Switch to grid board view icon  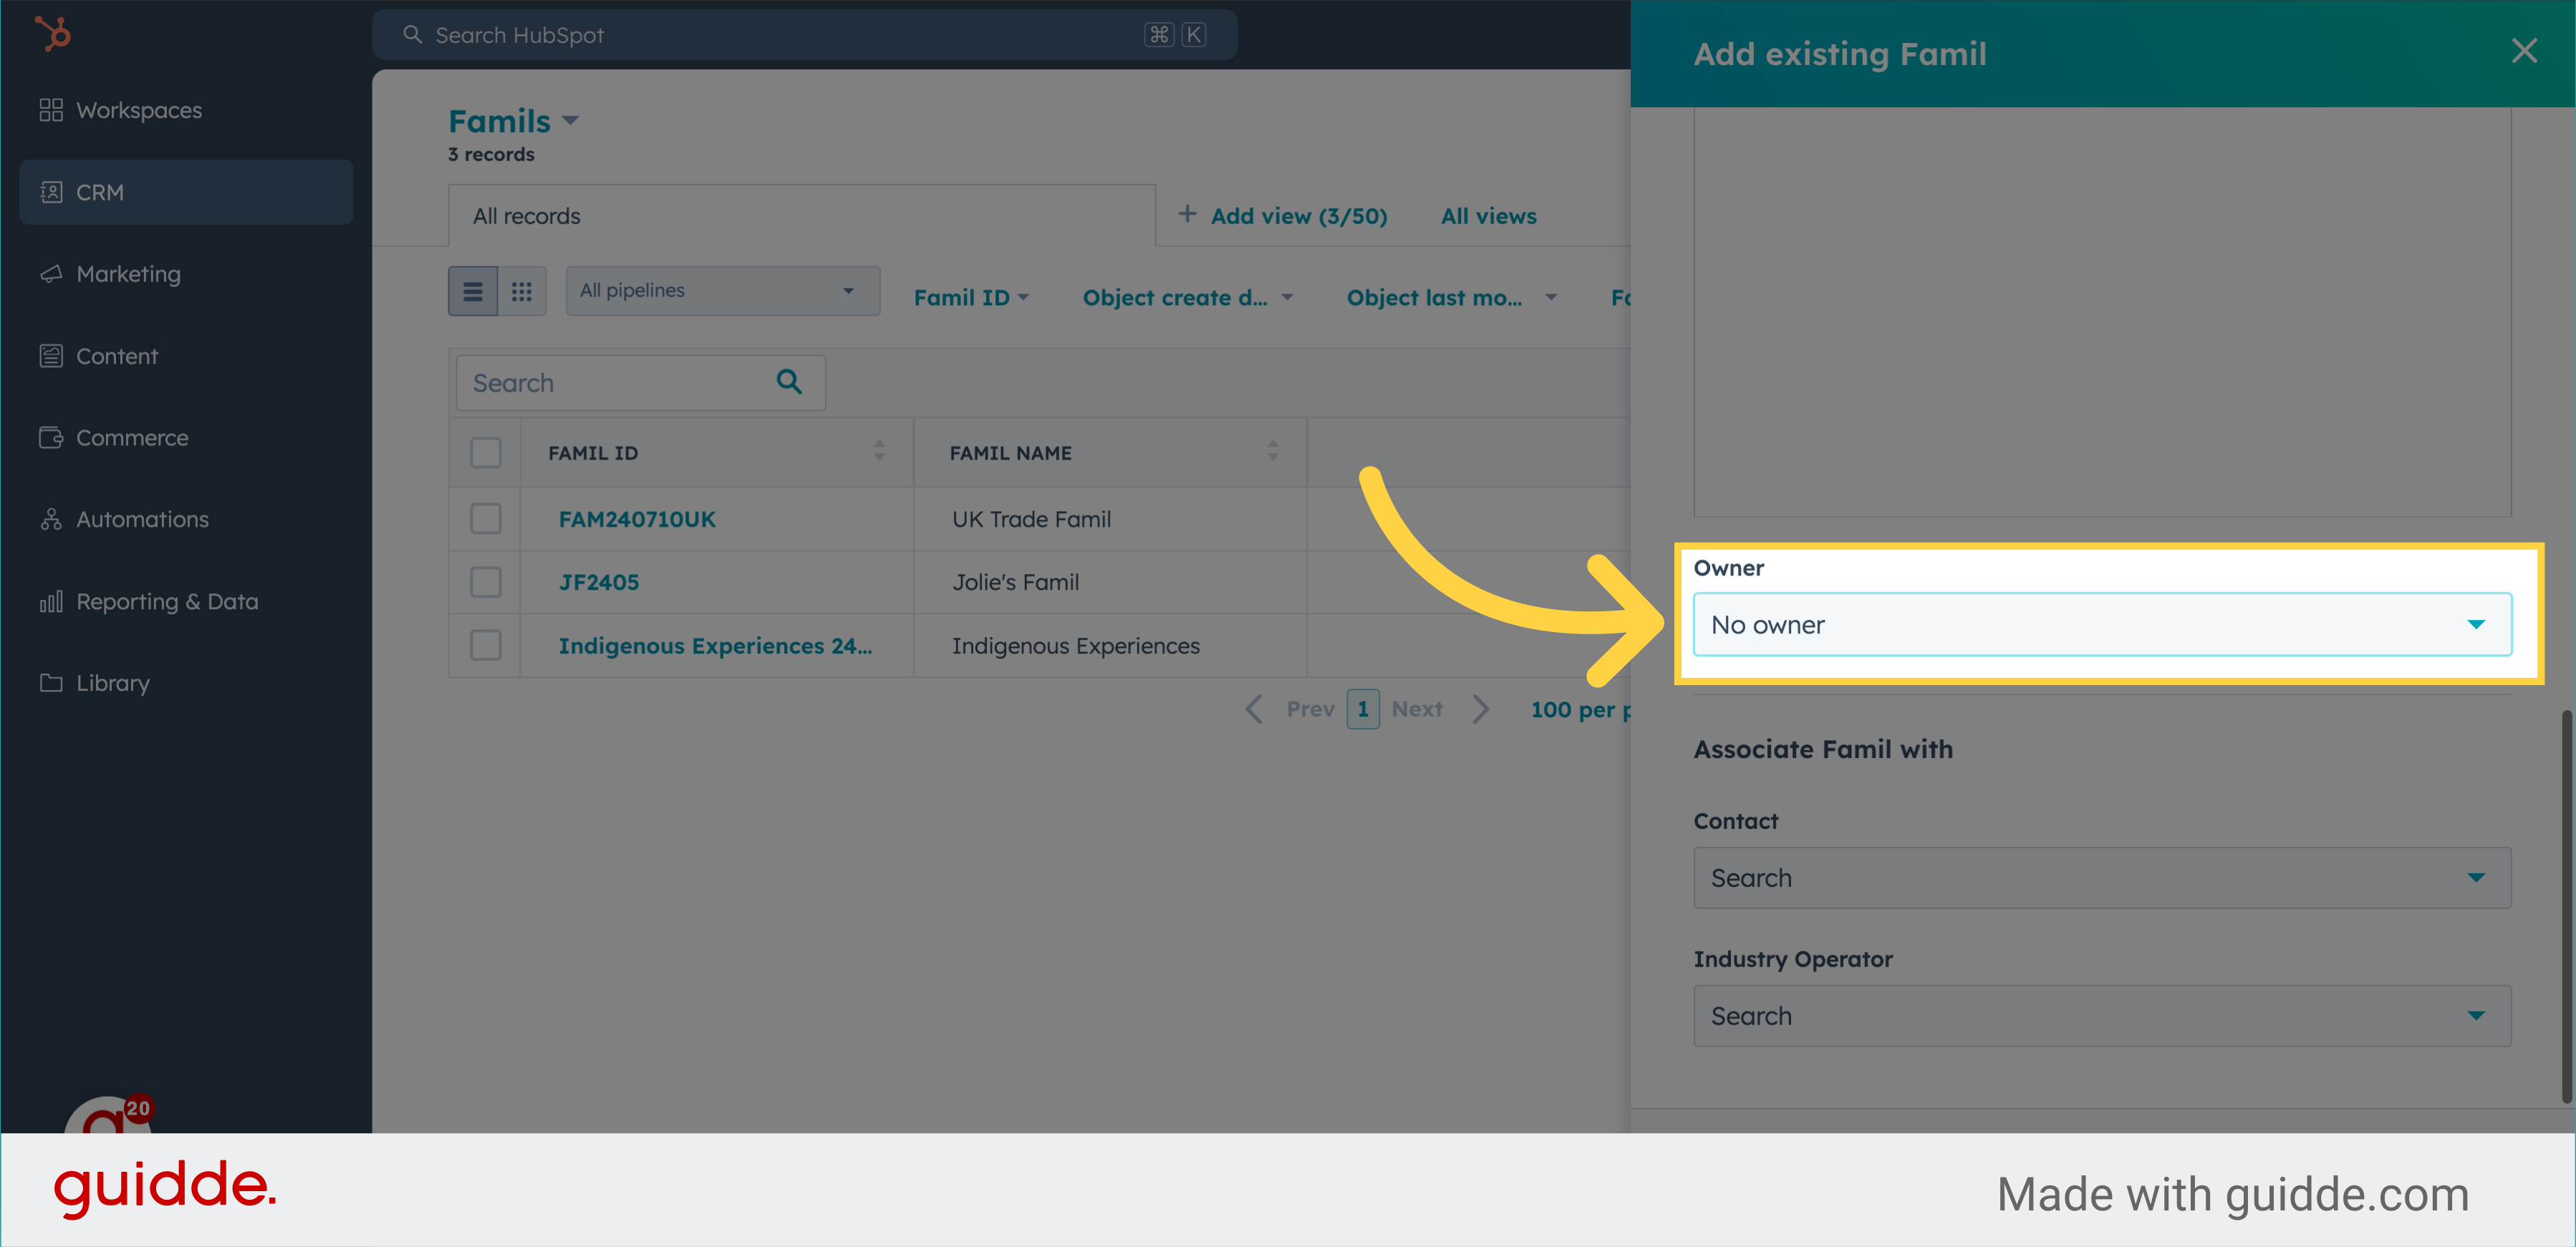point(521,291)
